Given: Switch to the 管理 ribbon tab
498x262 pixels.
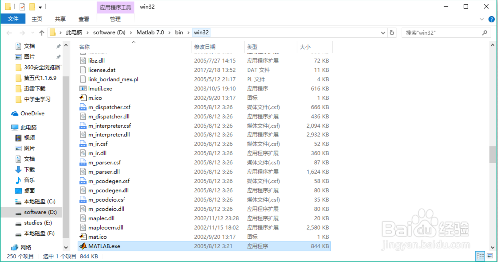Looking at the screenshot, I should 115,19.
